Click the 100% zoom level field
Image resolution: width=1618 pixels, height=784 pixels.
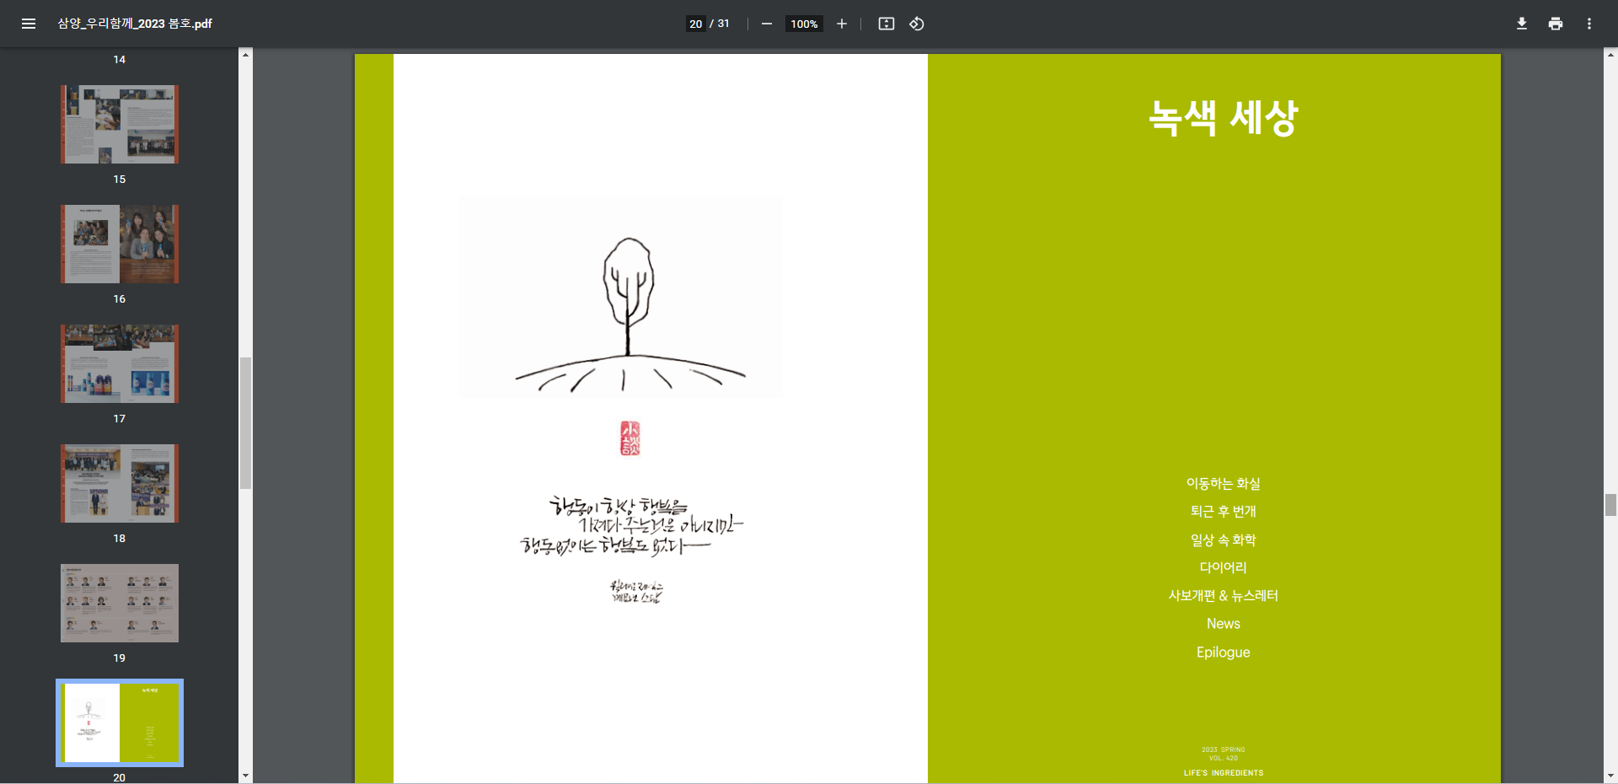(x=804, y=24)
